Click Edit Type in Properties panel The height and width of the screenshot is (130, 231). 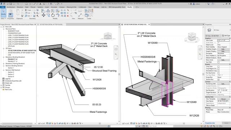(x=226, y=36)
